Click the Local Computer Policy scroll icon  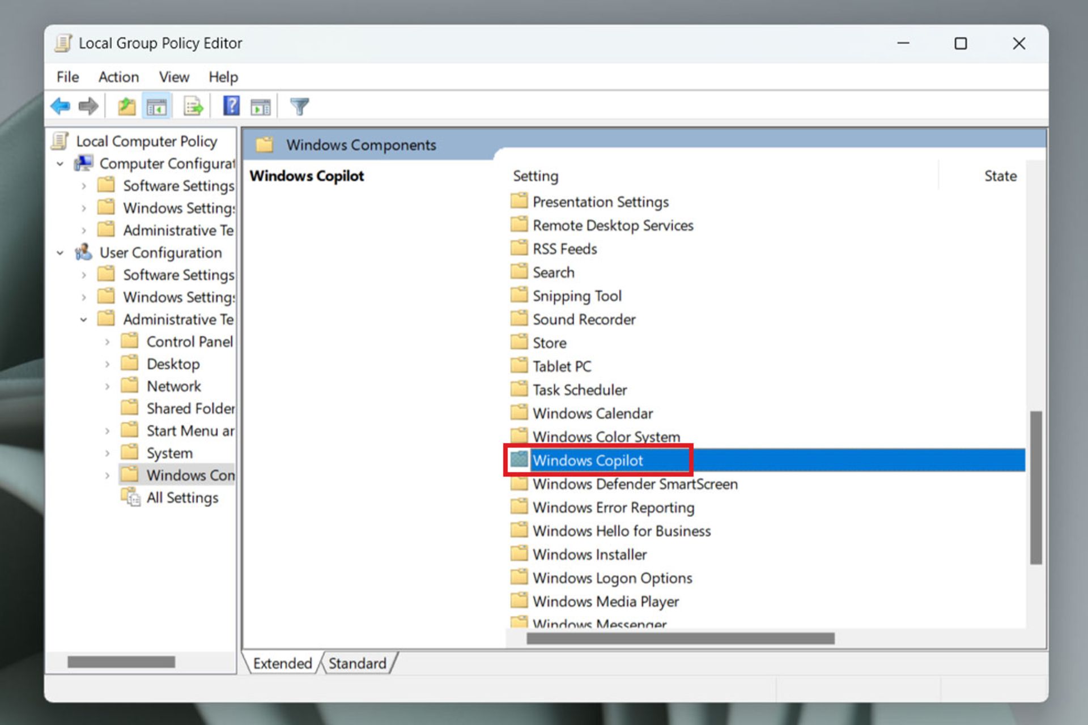pyautogui.click(x=60, y=140)
